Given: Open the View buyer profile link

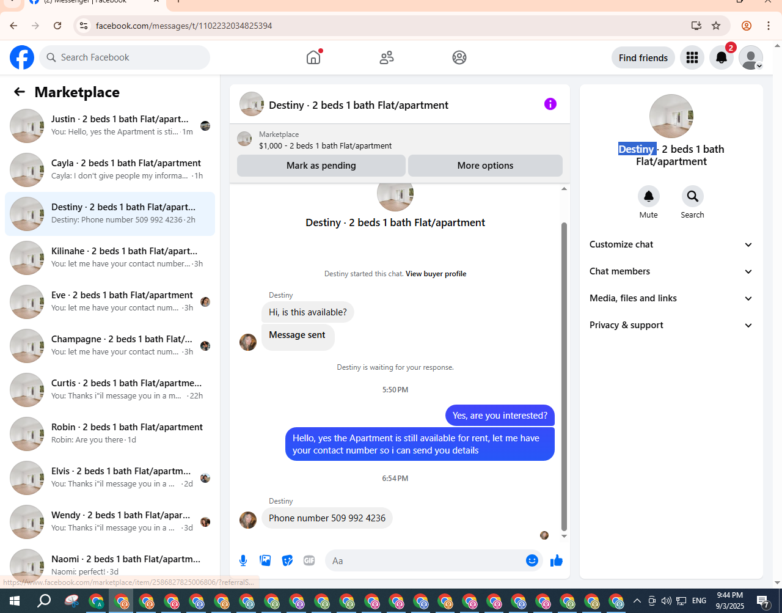Looking at the screenshot, I should click(436, 274).
